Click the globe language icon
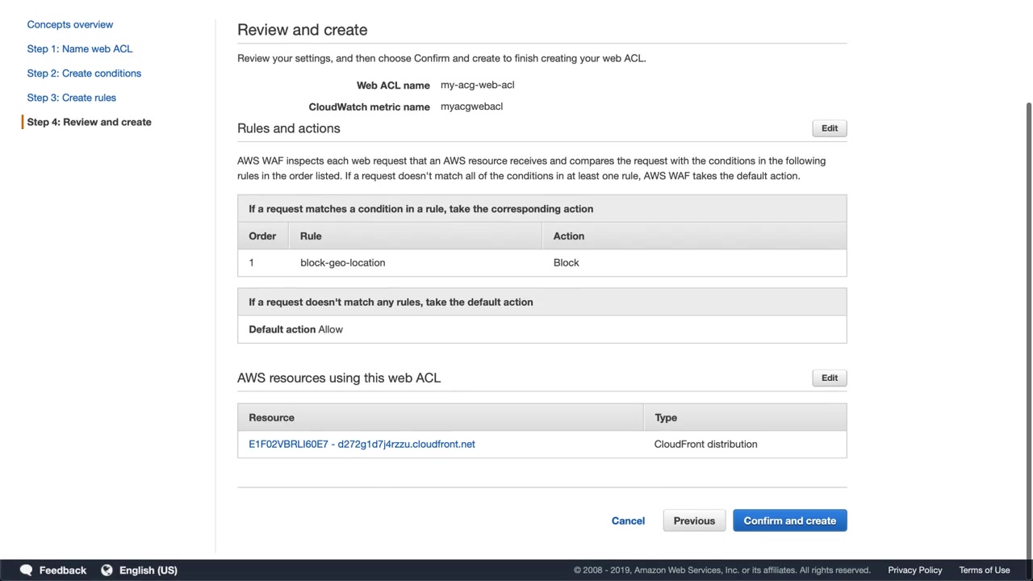This screenshot has width=1033, height=581. click(107, 570)
